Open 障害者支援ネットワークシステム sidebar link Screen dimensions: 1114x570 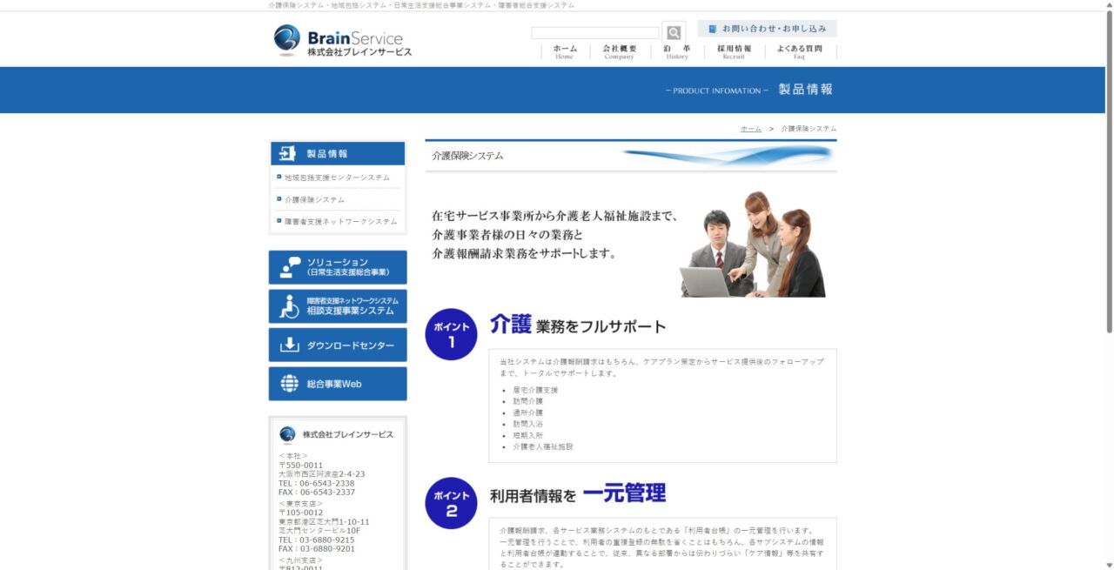tap(340, 222)
